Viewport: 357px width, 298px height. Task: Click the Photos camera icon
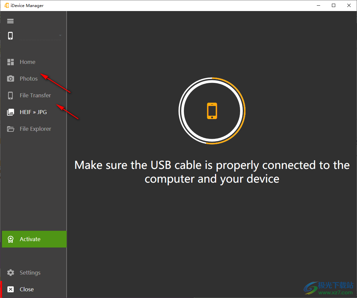coord(10,79)
